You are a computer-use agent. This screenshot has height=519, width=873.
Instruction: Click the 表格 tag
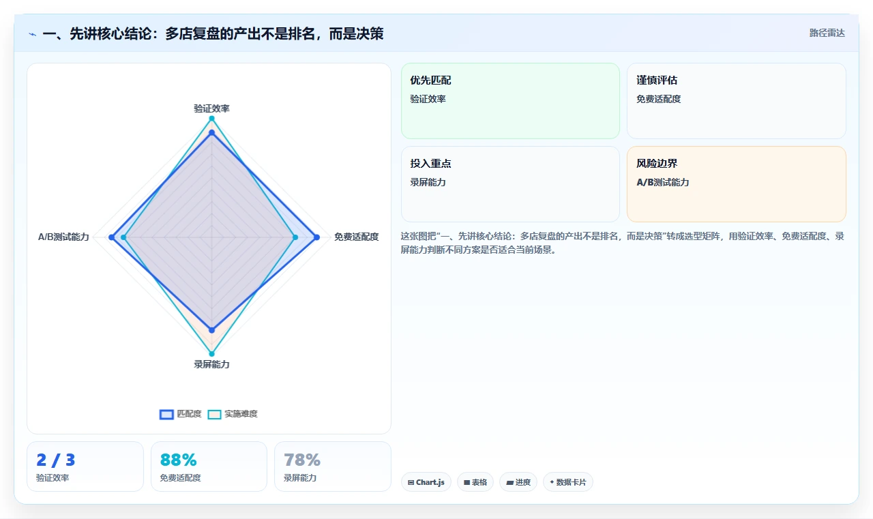475,482
